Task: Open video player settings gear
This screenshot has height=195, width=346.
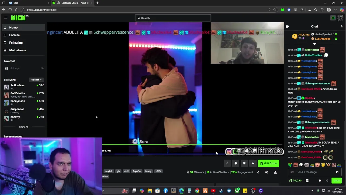Action: (279, 151)
